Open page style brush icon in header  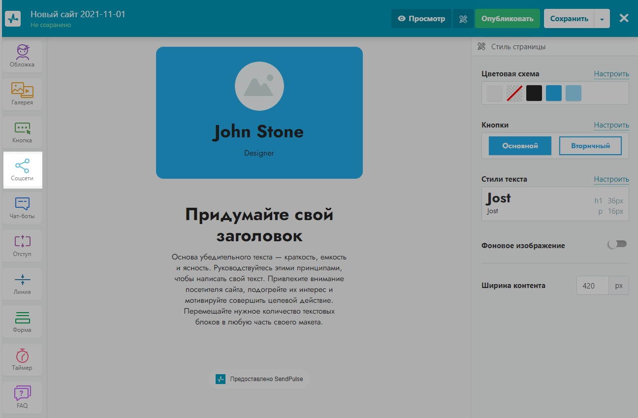click(x=463, y=19)
